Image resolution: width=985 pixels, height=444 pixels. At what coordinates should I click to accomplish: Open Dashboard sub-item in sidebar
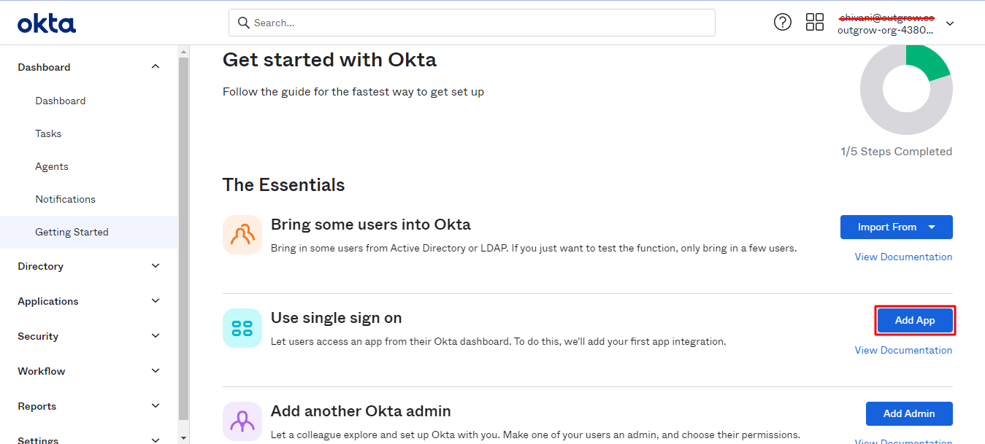[x=61, y=101]
